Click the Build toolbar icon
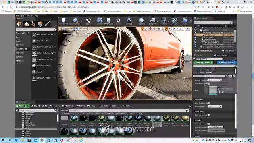The height and width of the screenshot is (143, 254). coord(185,20)
